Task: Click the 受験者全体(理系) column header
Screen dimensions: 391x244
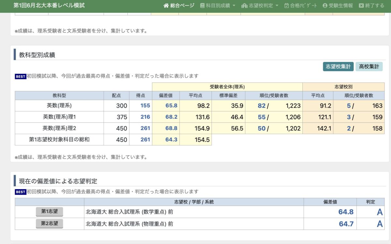Action: (x=227, y=87)
